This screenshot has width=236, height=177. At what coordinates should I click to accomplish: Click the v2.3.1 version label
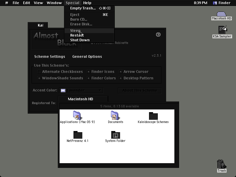point(156,55)
